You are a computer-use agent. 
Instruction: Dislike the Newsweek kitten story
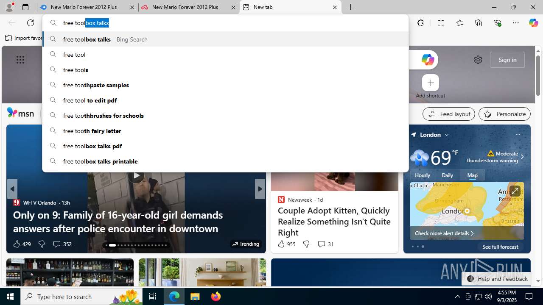tap(306, 244)
